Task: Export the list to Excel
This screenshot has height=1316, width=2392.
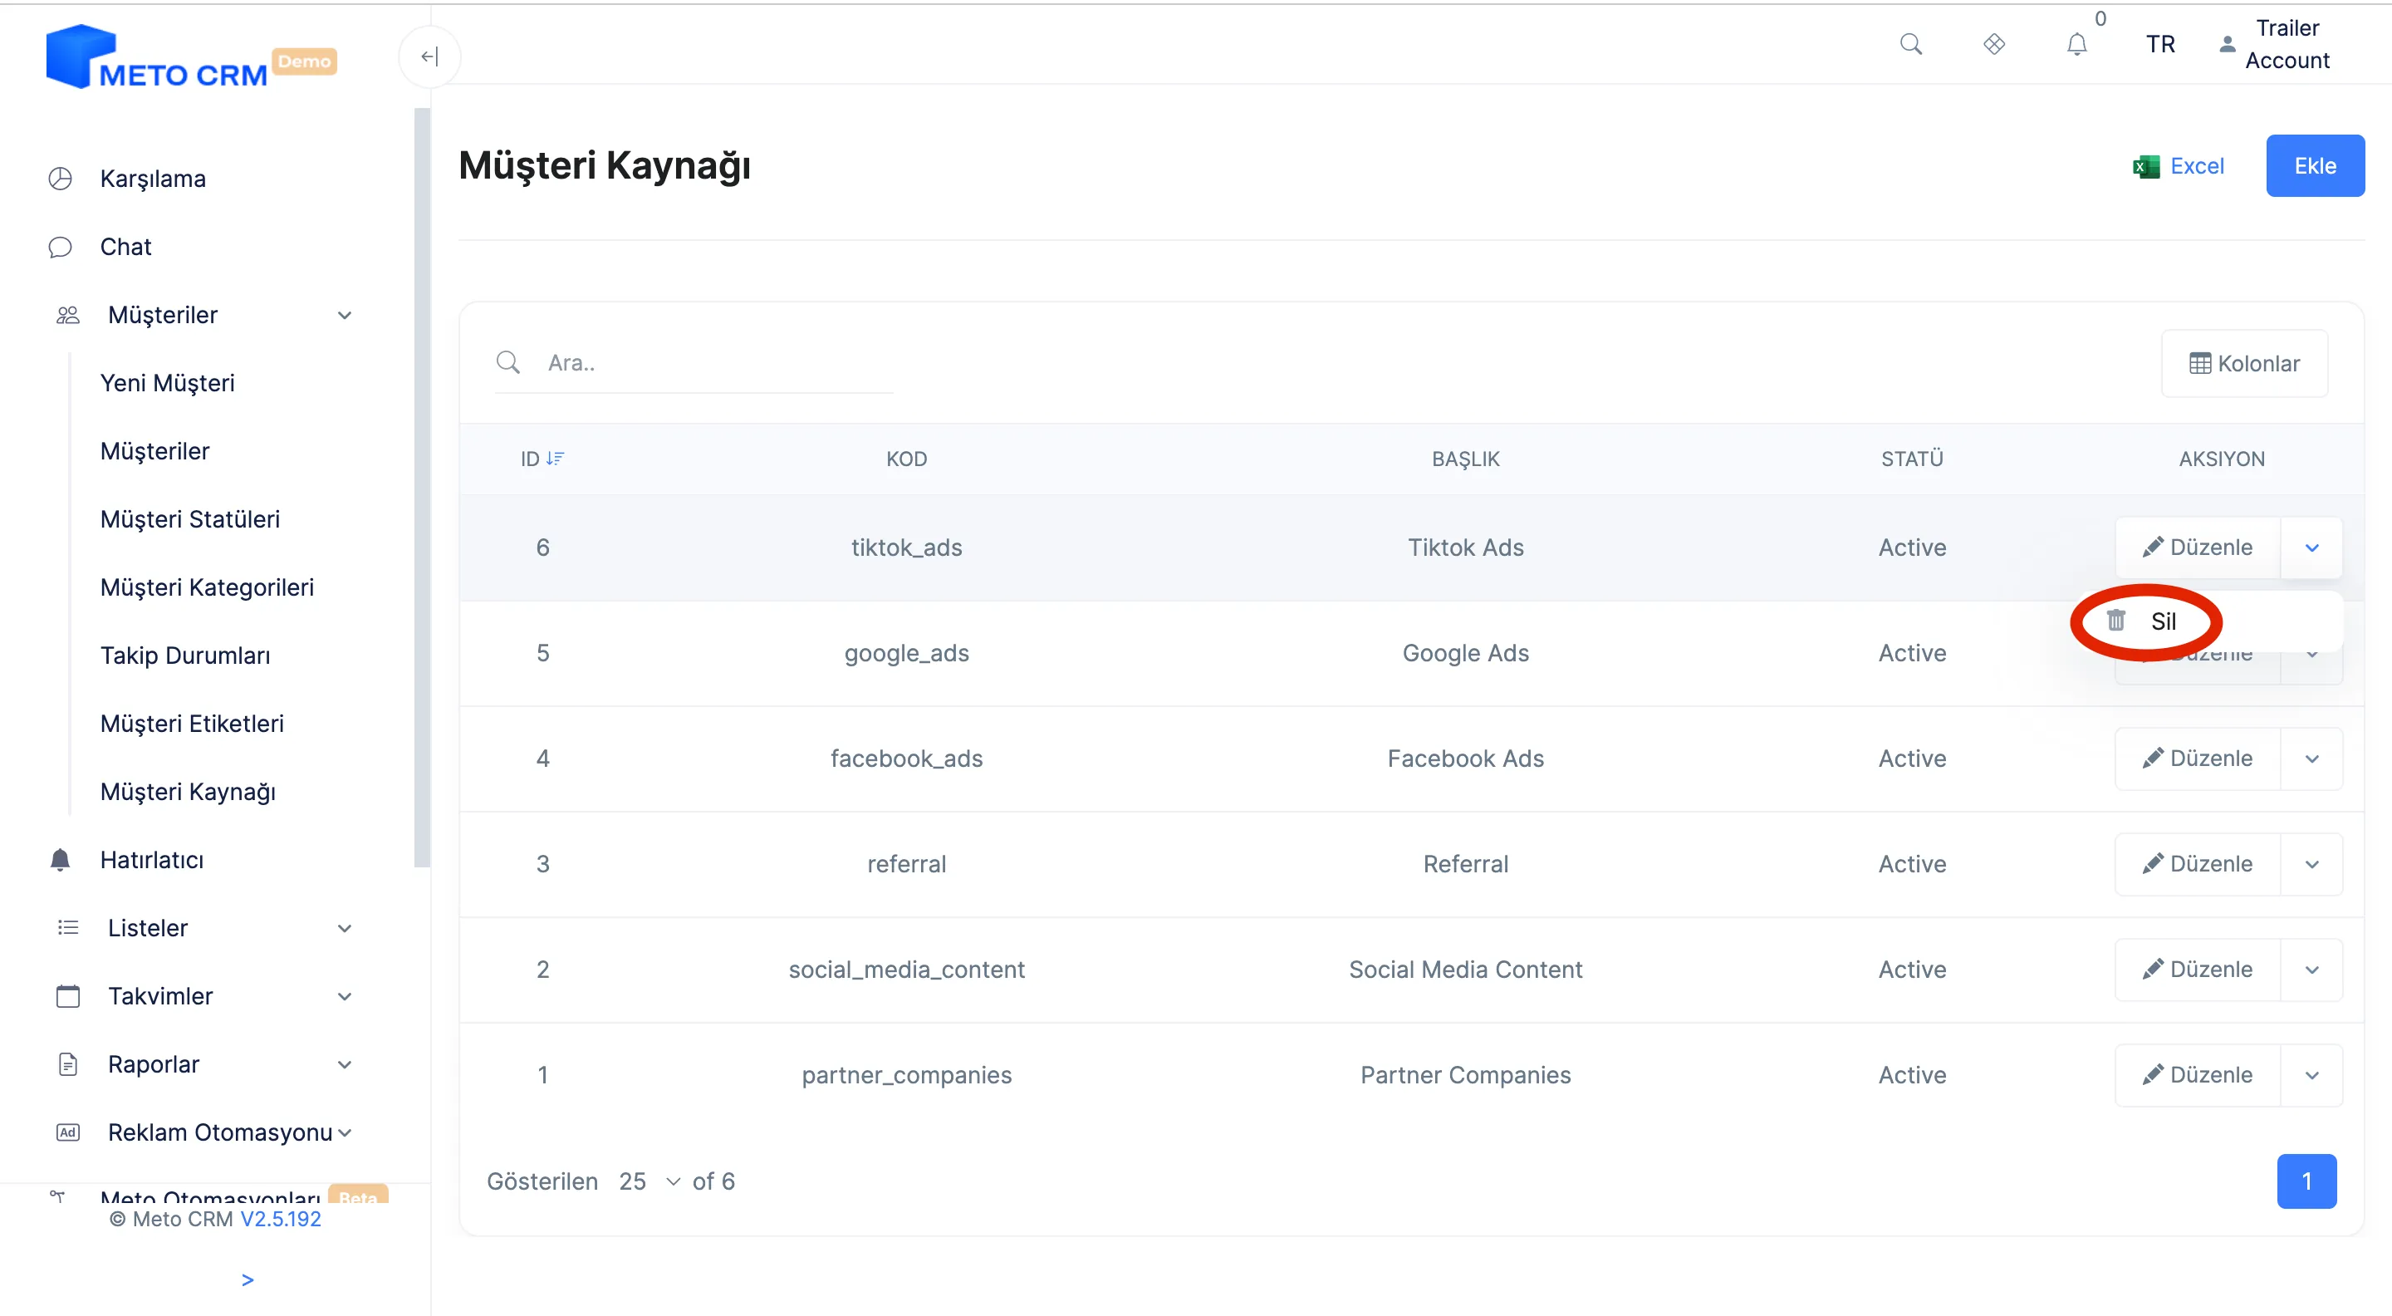Action: [2179, 166]
